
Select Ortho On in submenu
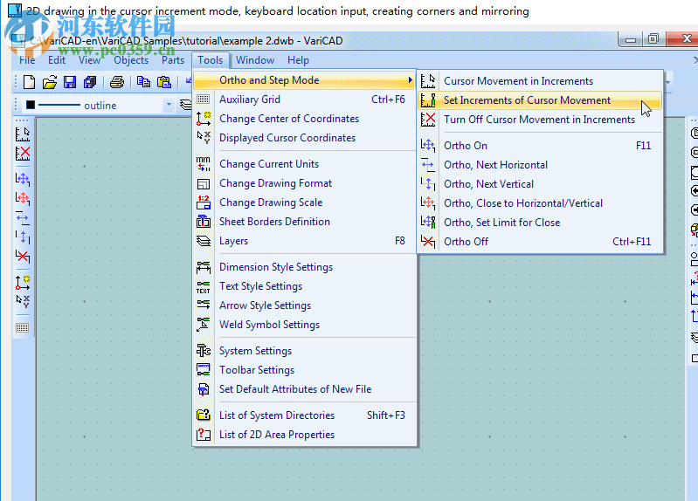[540, 146]
